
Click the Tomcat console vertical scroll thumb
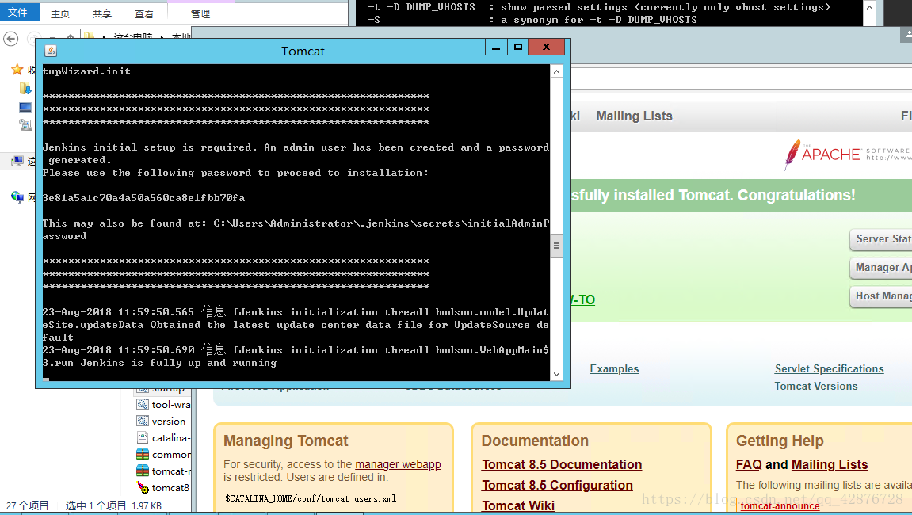[556, 246]
